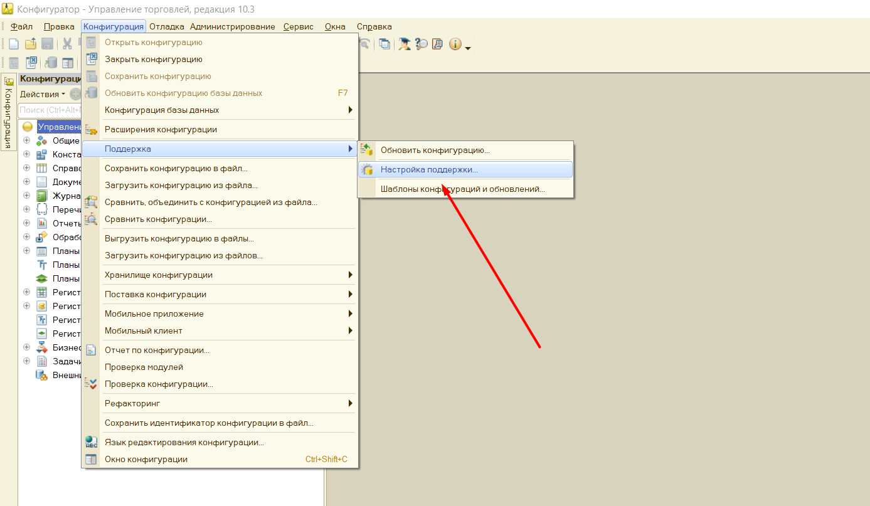870x506 pixels.
Task: Expand the Отчеты tree node
Action: pos(26,223)
